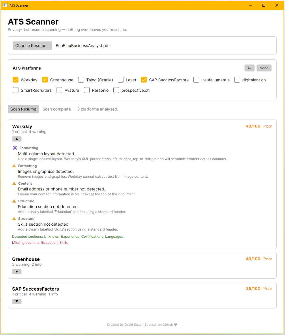
Task: Tick the Lever platform checkbox
Action: [121, 80]
